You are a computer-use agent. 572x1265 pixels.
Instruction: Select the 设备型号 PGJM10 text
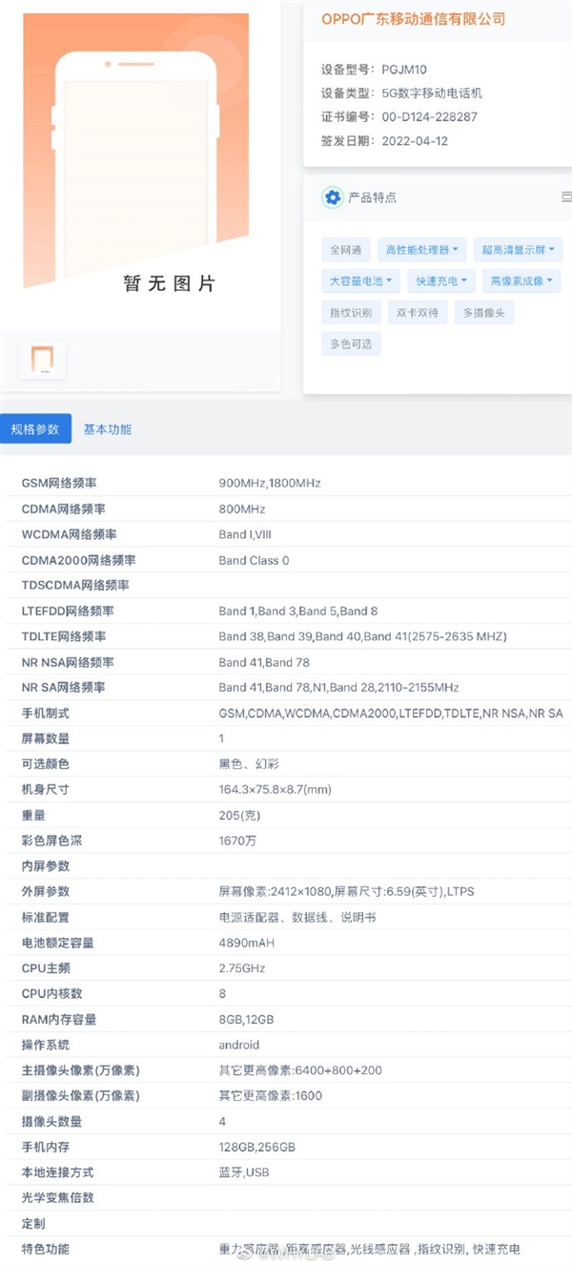point(376,69)
